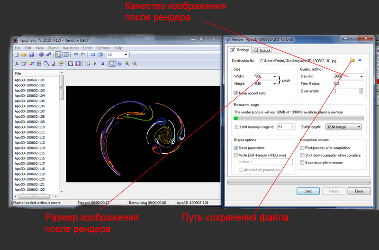Open the script editor icon
The width and height of the screenshot is (379, 250).
(x=88, y=64)
